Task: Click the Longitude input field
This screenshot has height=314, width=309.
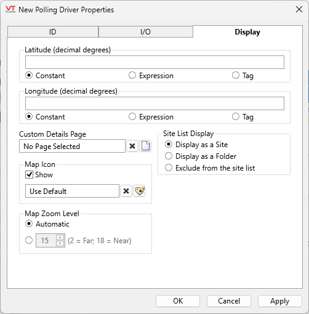Action: click(154, 103)
